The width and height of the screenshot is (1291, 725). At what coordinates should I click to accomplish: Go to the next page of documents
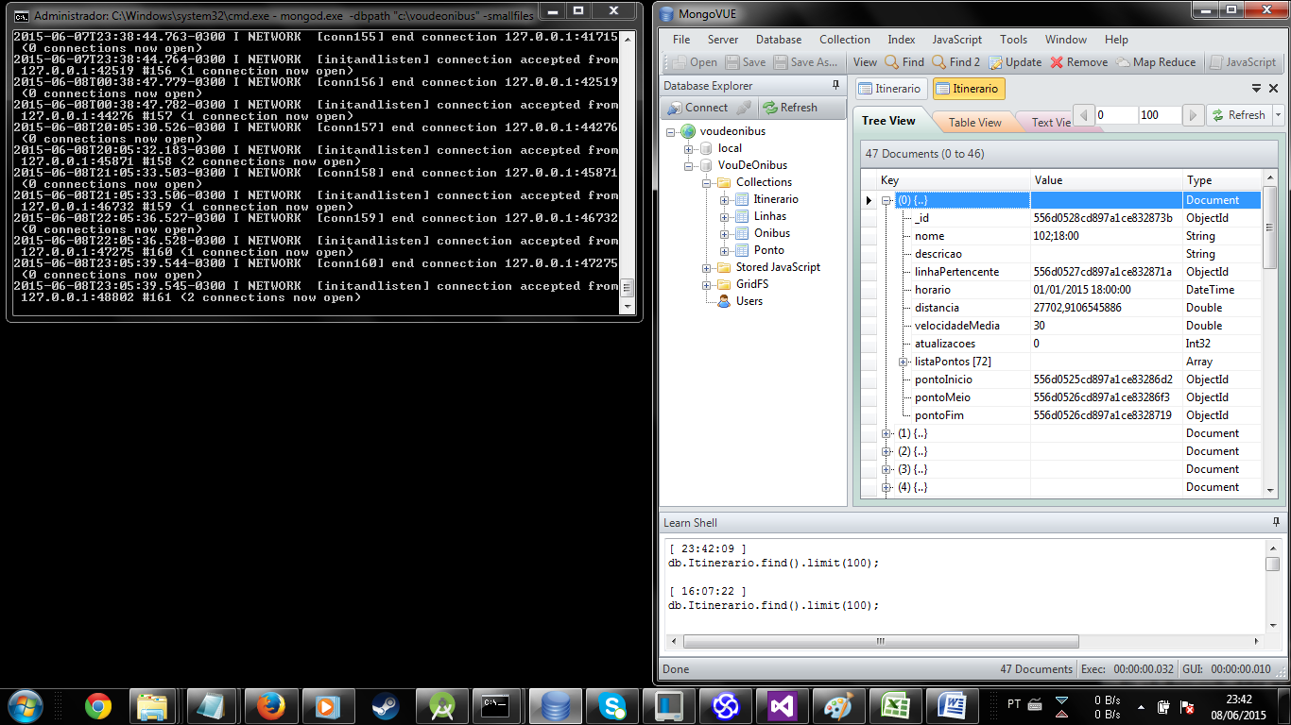point(1194,115)
